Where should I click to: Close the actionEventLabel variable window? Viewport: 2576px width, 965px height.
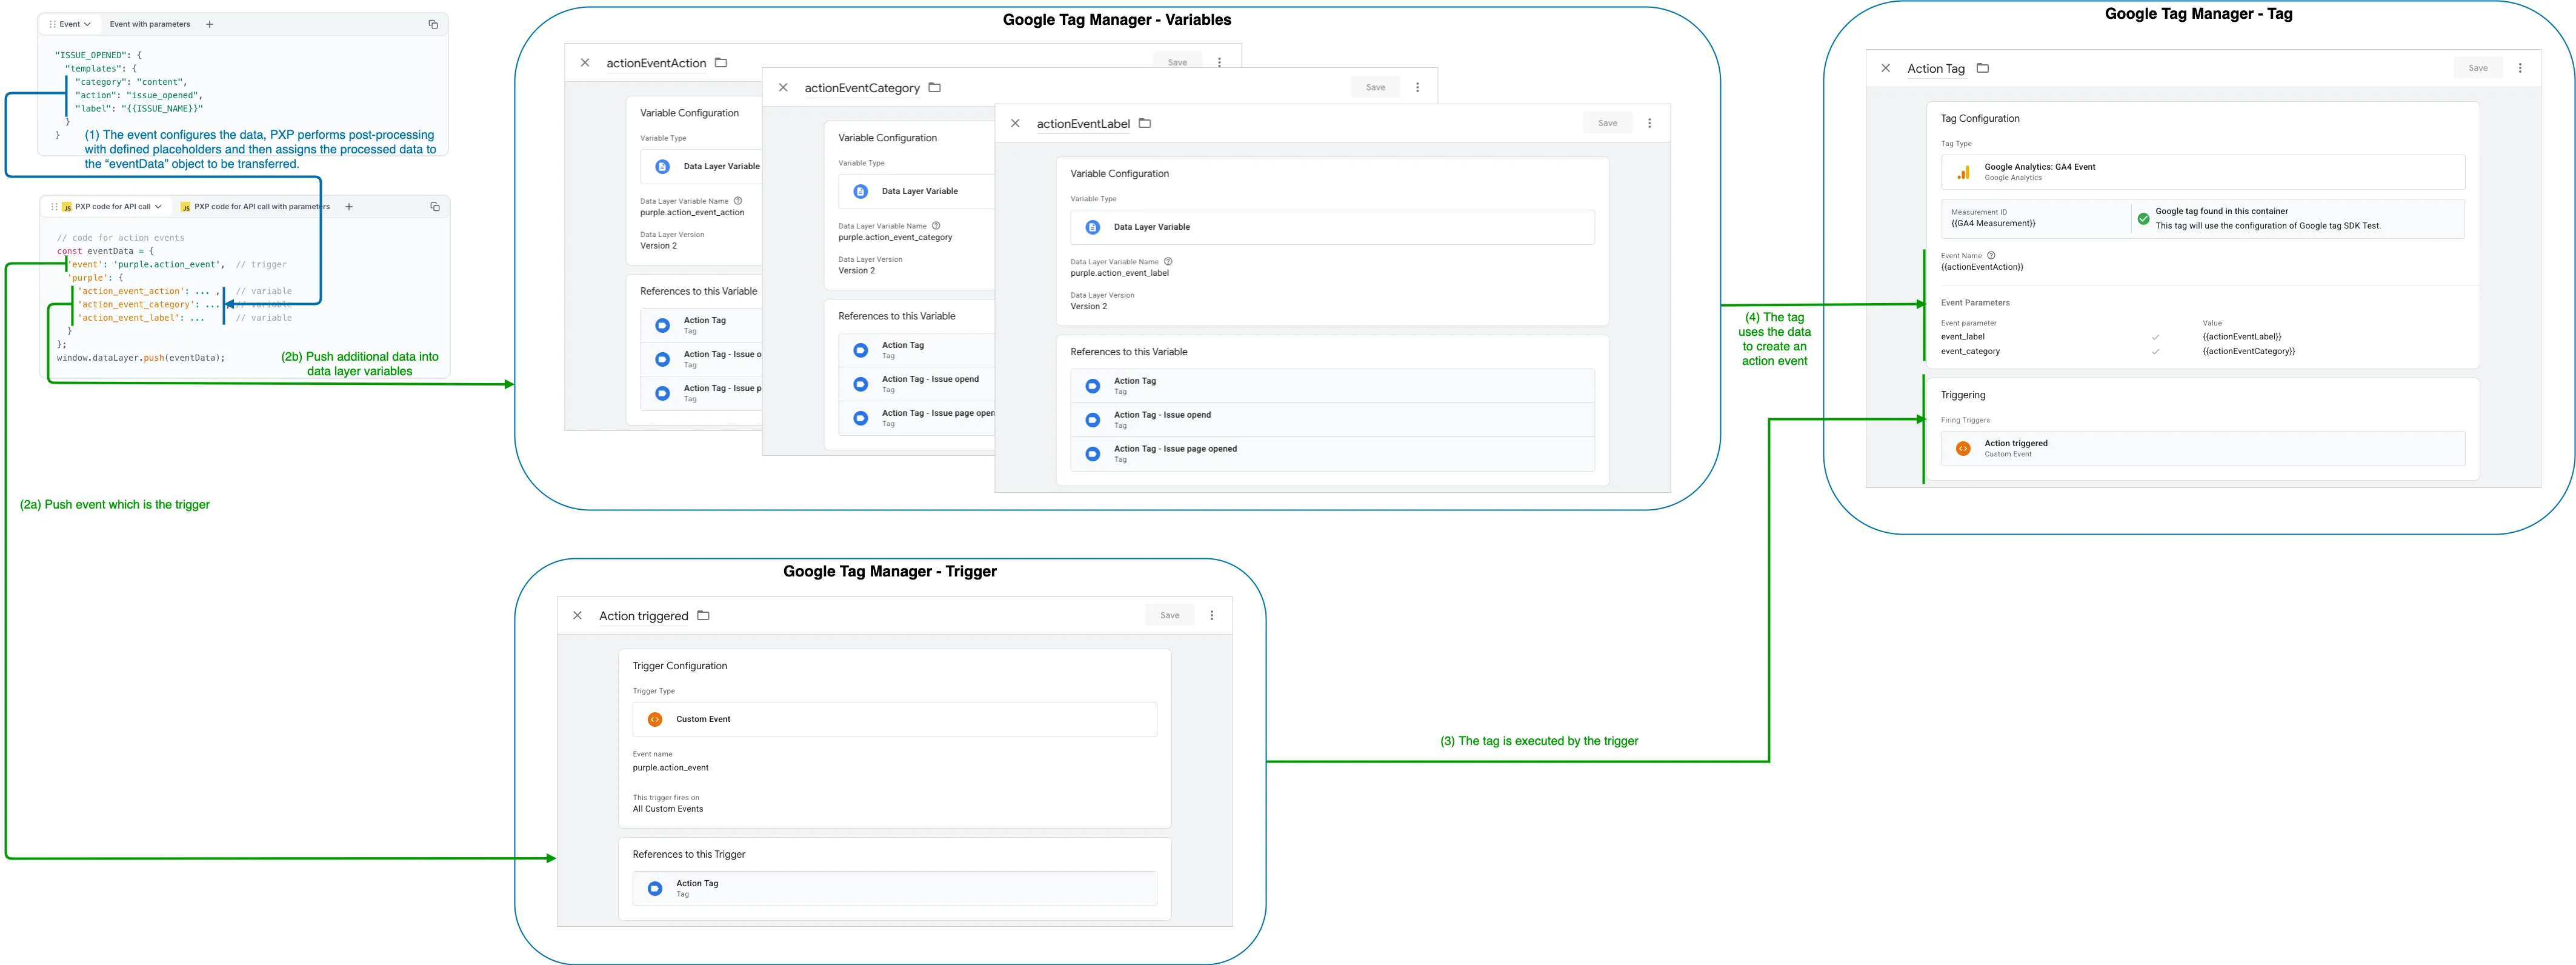(x=1015, y=123)
